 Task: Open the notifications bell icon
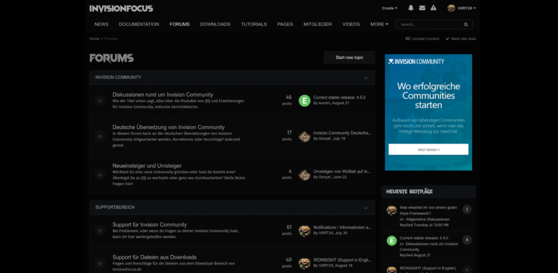tap(411, 8)
